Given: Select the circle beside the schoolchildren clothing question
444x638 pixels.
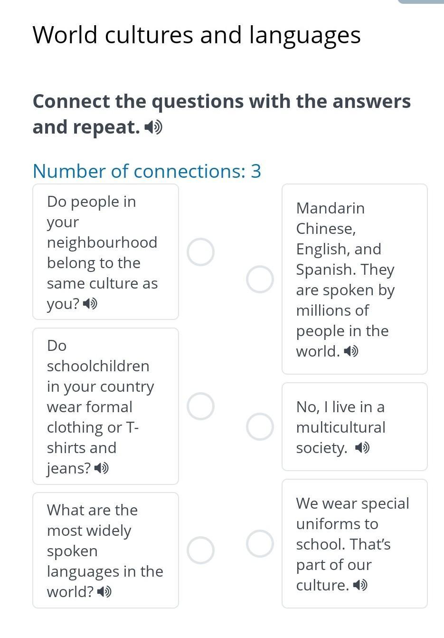Looking at the screenshot, I should click(200, 406).
